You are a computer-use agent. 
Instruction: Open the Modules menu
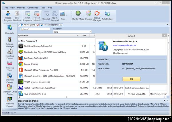pos(21,8)
